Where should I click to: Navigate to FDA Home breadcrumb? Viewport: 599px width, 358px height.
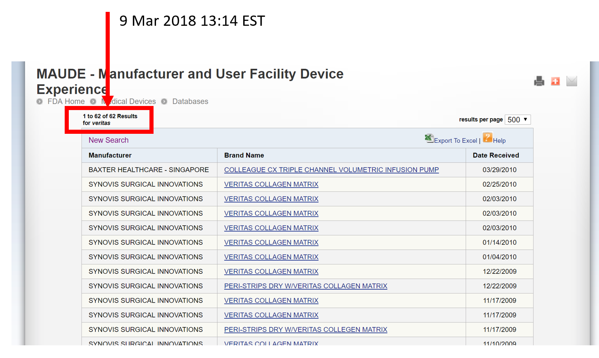coord(66,101)
